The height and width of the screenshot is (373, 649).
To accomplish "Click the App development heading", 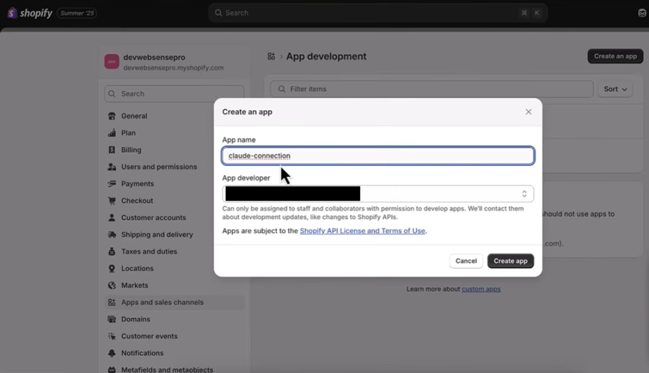I will (326, 56).
